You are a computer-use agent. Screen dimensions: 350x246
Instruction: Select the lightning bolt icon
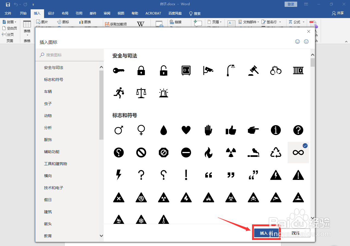118,175
